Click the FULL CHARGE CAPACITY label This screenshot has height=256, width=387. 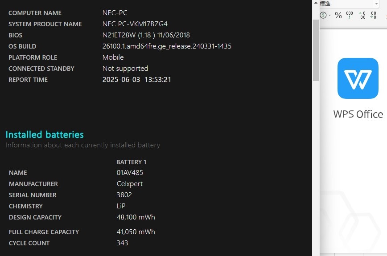(44, 232)
